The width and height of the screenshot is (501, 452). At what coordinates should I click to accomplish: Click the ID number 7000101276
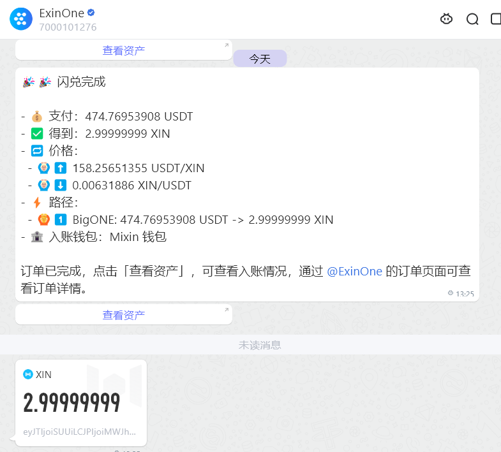click(x=68, y=27)
